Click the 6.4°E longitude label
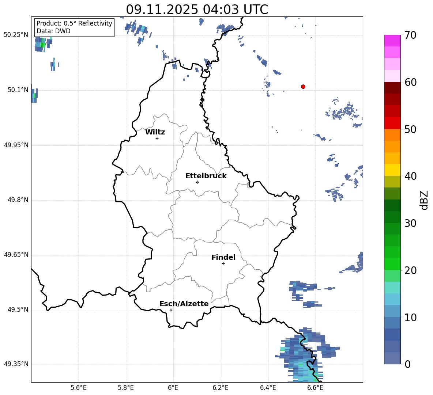 tap(268, 388)
